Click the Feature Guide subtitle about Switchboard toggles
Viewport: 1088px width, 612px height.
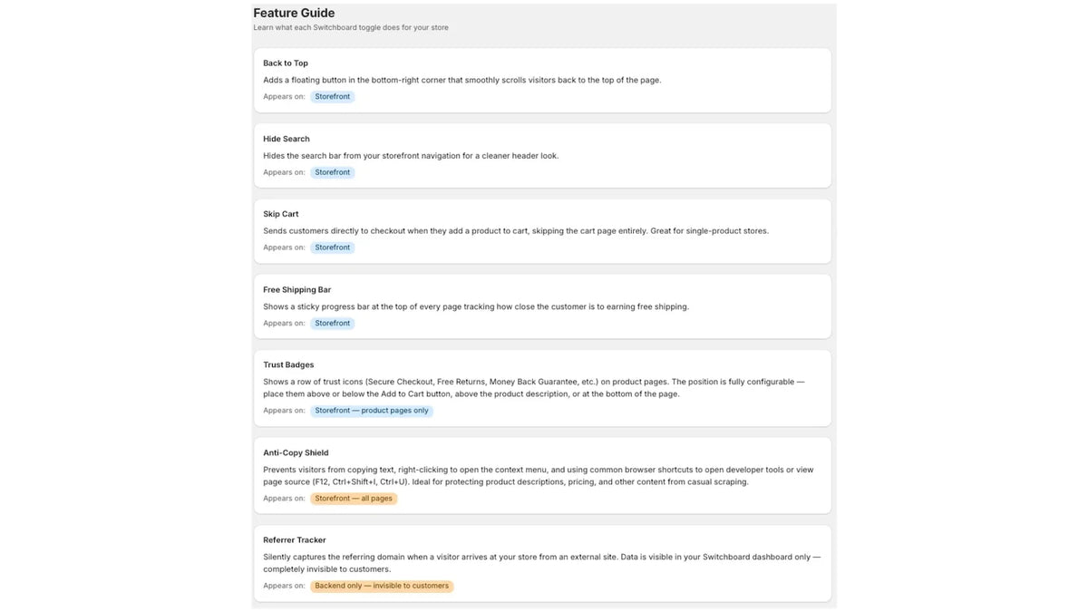coord(351,27)
